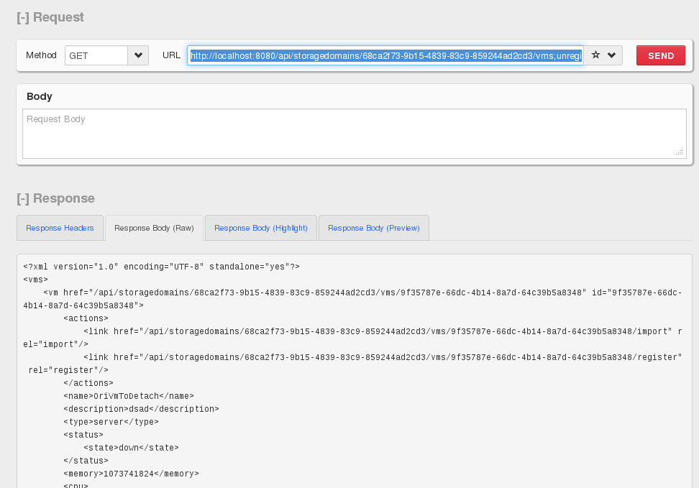Screen dimensions: 699x488
Task: Switch to the Response Headers tab
Action: [60, 228]
